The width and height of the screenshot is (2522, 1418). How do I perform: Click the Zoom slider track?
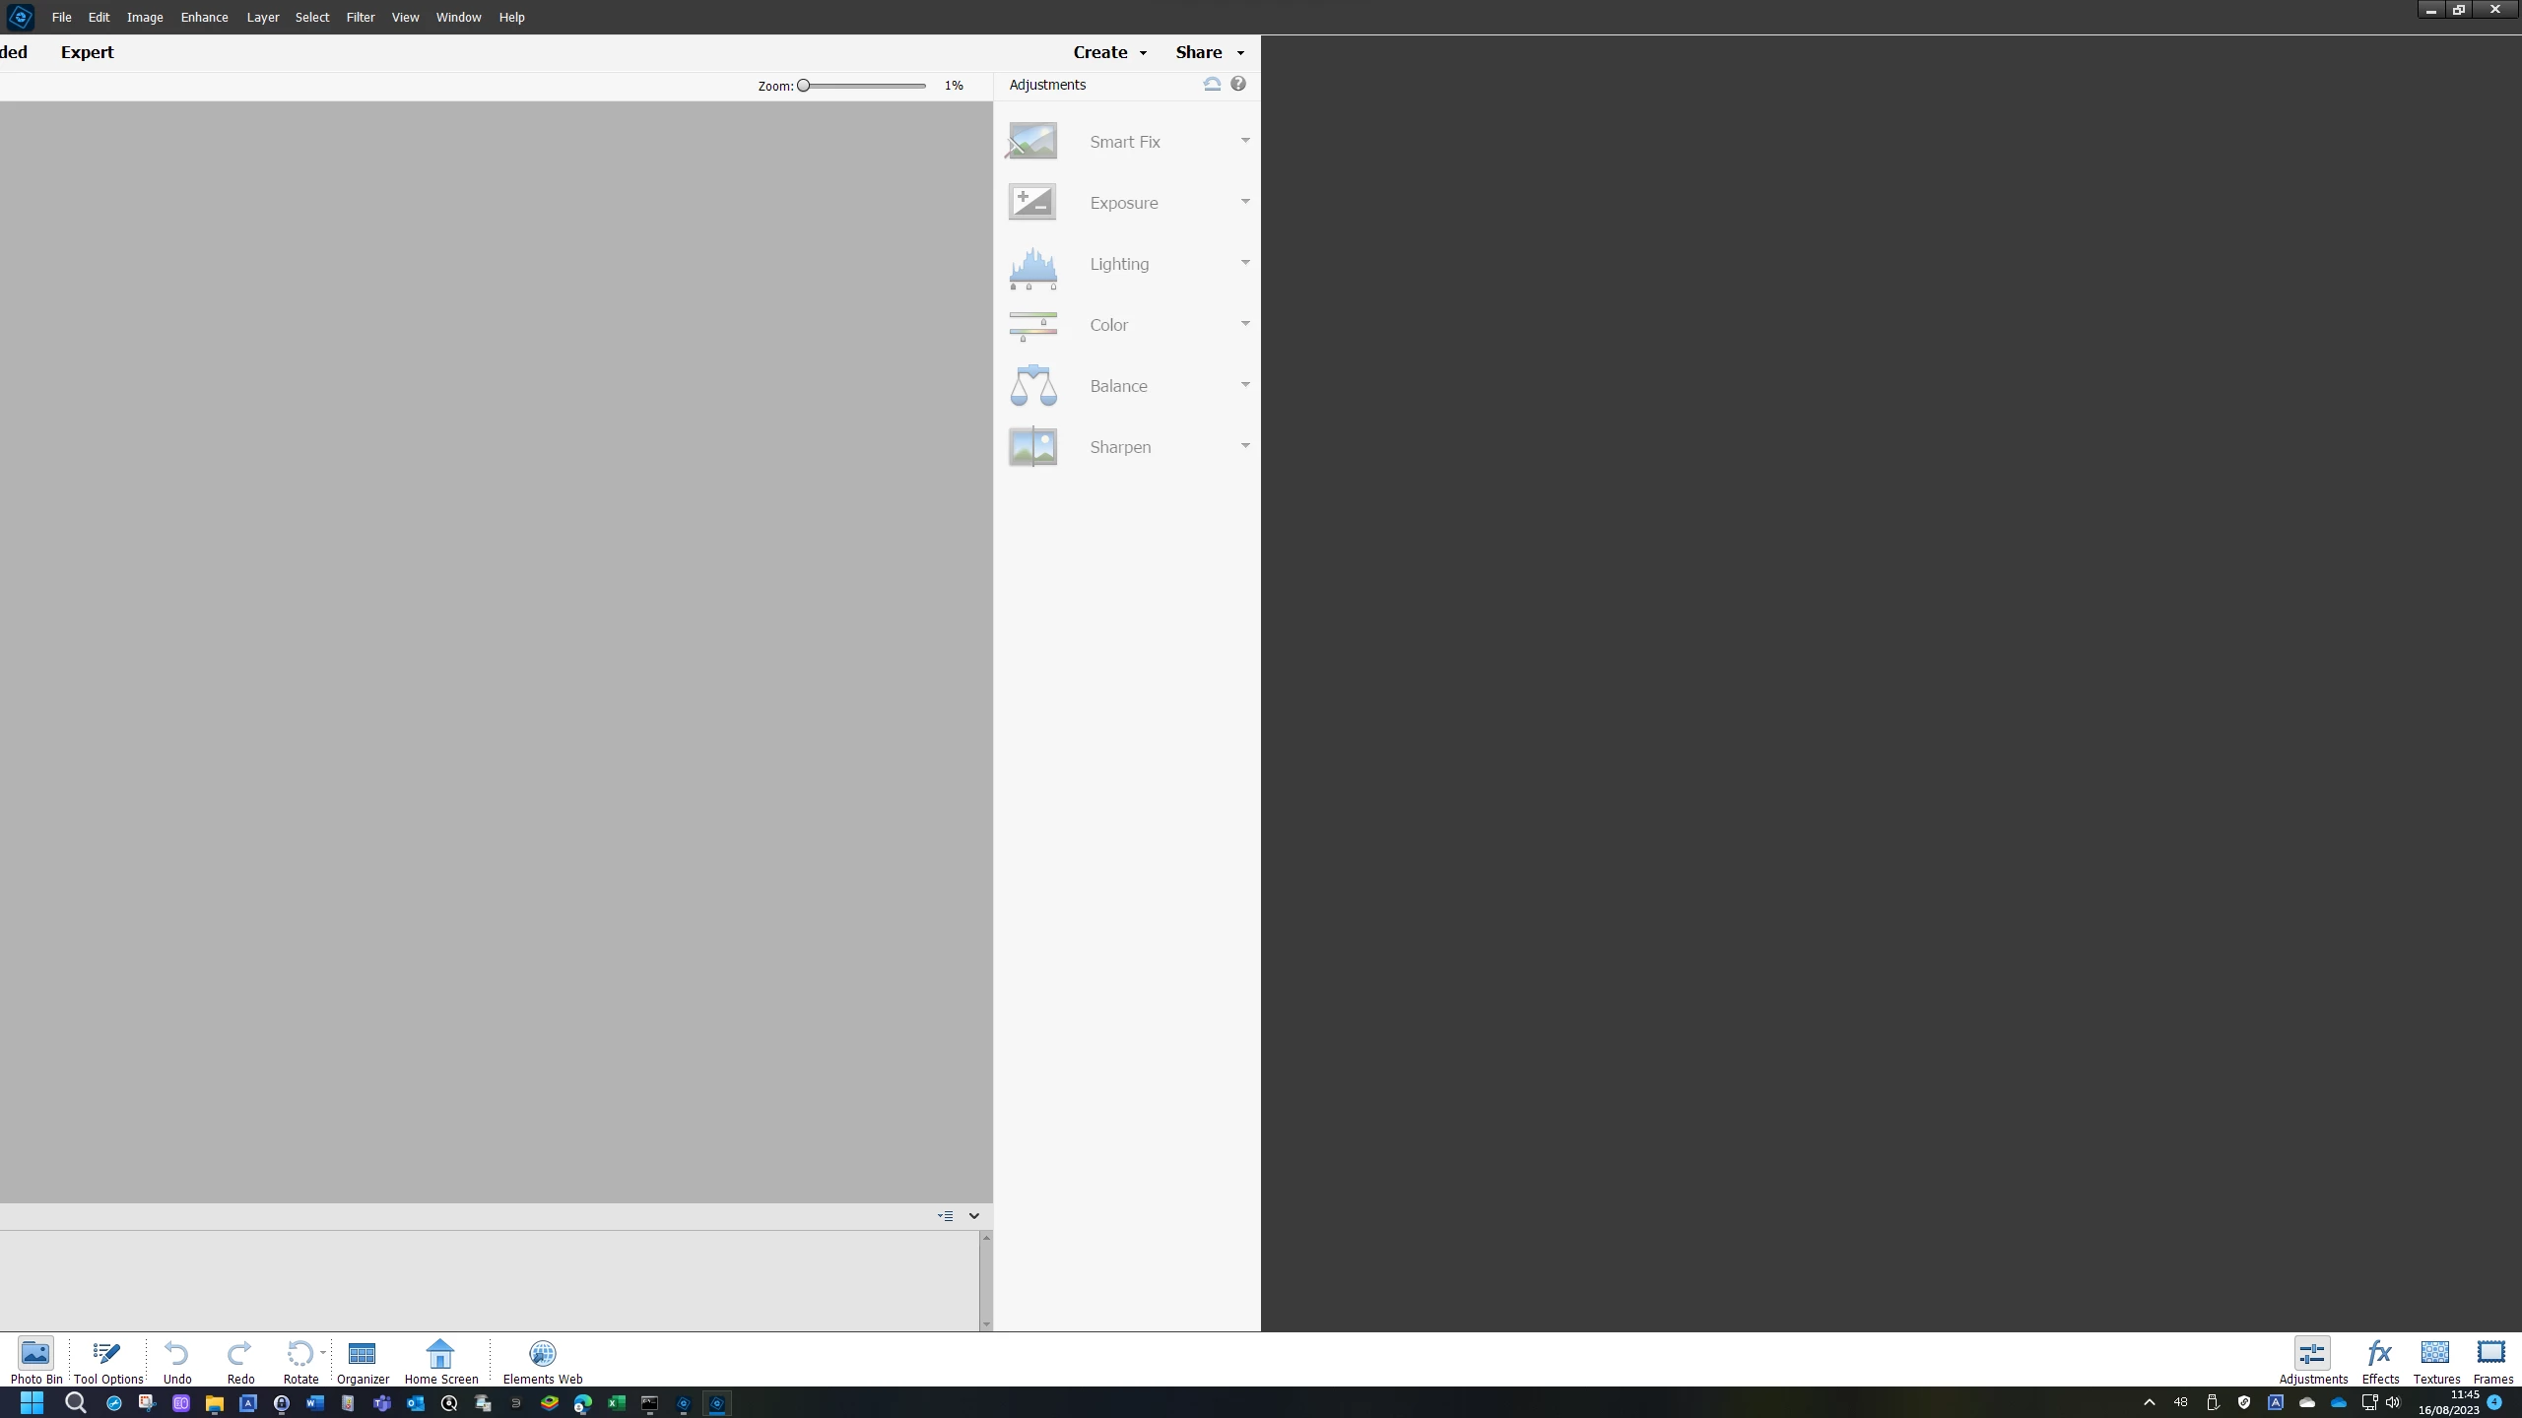(x=867, y=86)
